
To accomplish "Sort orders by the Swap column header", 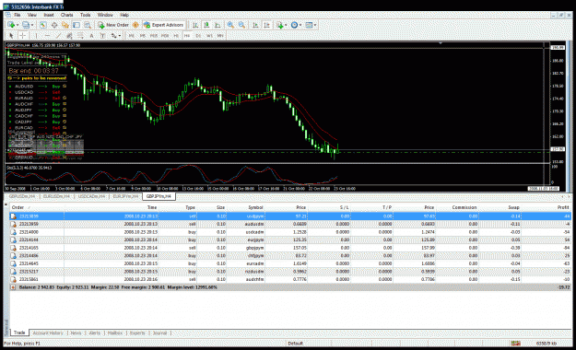I will coord(513,207).
